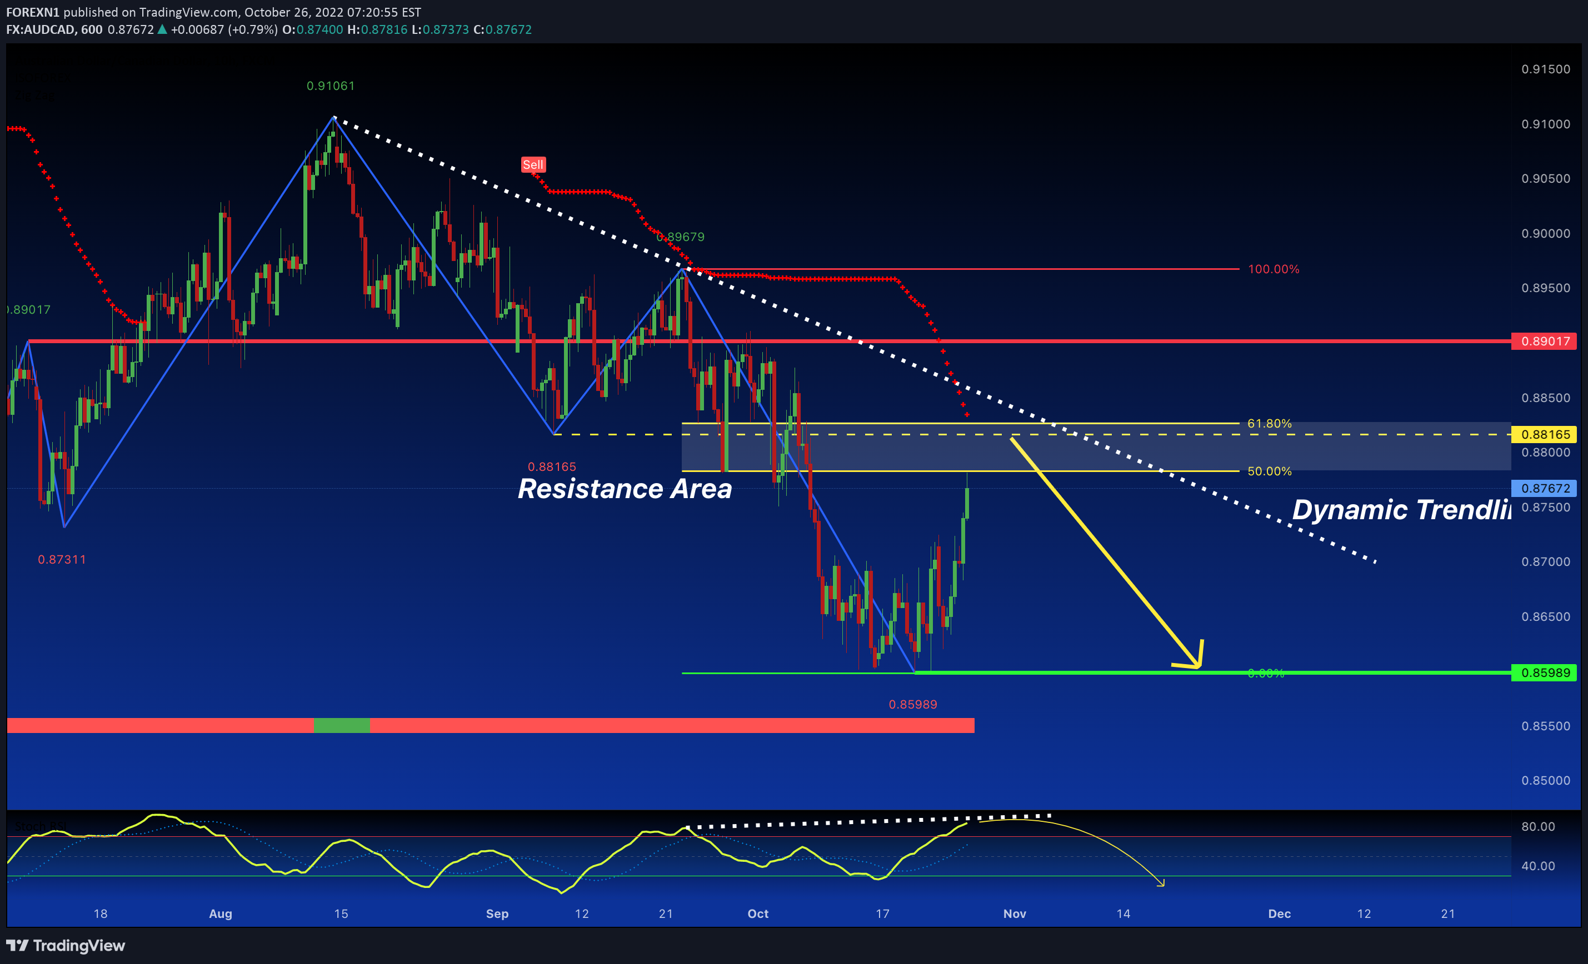Click the Dec label on time axis
Image resolution: width=1588 pixels, height=964 pixels.
(1279, 914)
